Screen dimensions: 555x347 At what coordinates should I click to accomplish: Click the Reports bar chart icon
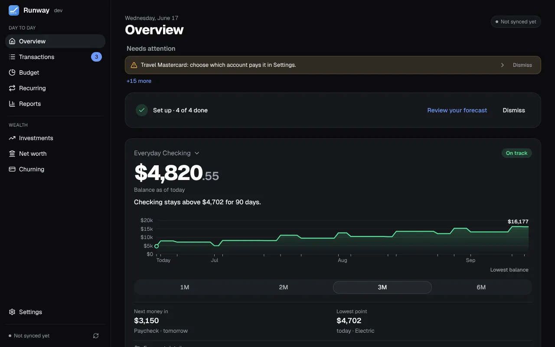pyautogui.click(x=12, y=104)
